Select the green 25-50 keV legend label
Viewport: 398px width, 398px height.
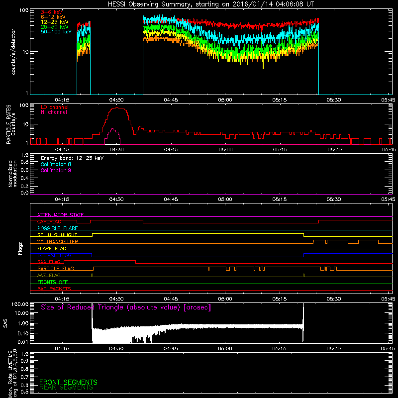(55, 27)
